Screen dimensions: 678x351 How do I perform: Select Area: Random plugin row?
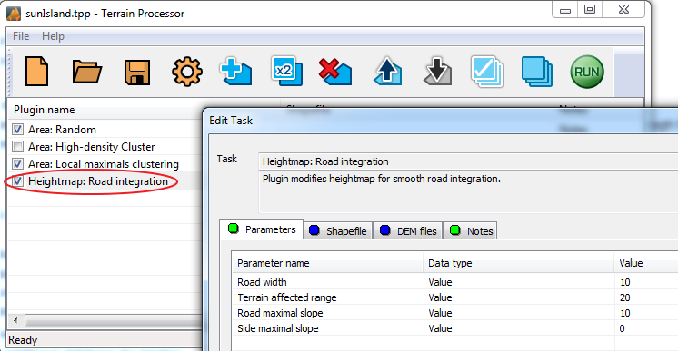click(105, 129)
